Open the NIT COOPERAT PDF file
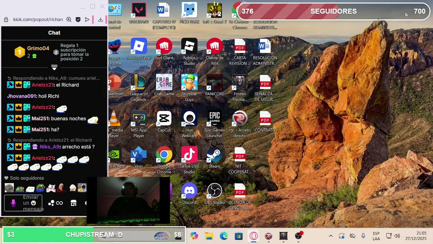This screenshot has height=244, width=433. (240, 161)
